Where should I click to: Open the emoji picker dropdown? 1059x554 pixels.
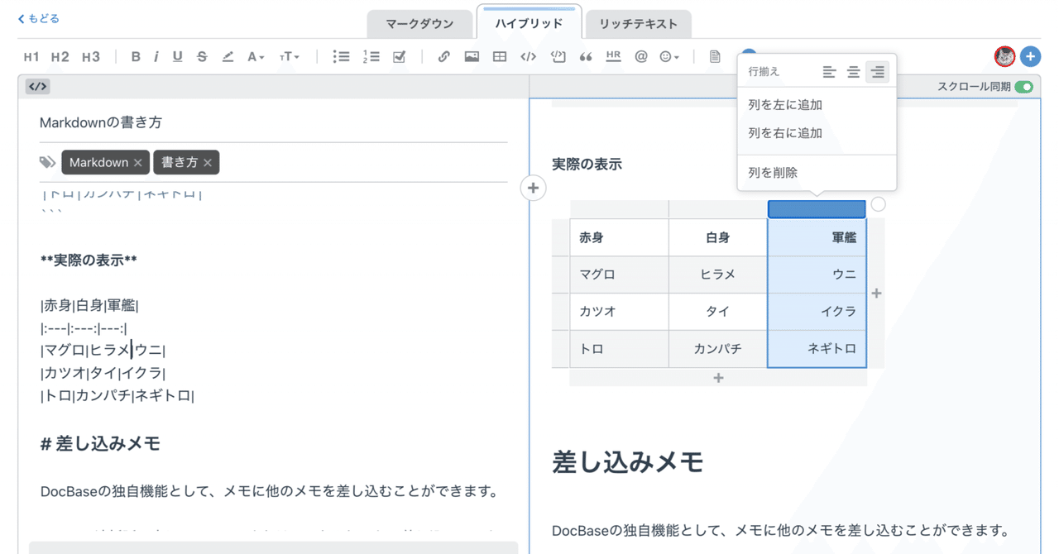point(668,56)
